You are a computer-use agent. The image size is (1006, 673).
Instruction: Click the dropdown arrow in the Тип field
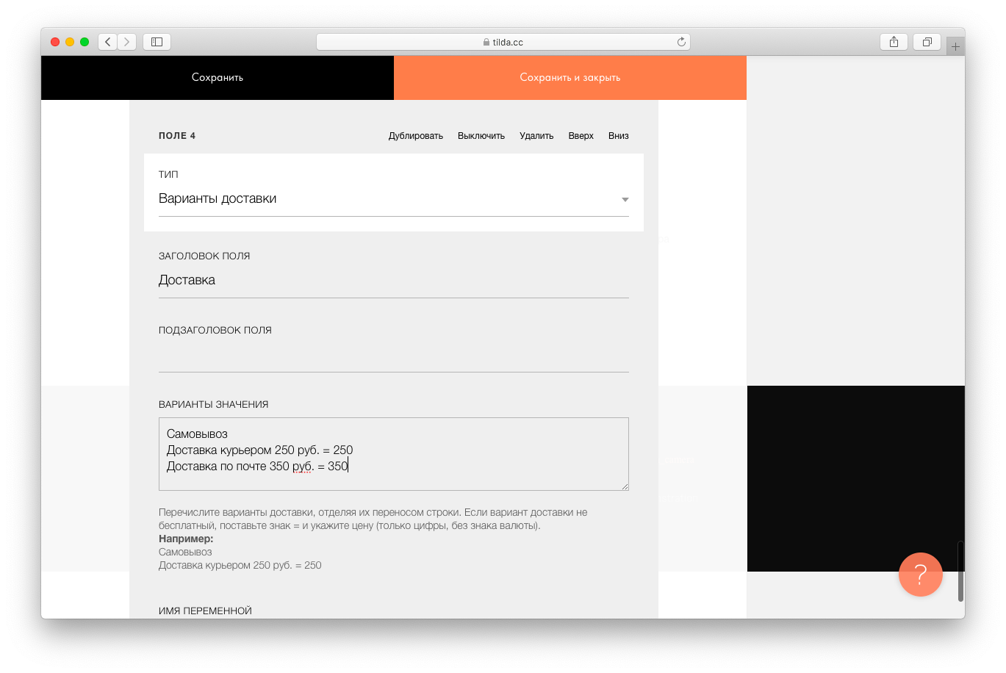625,200
